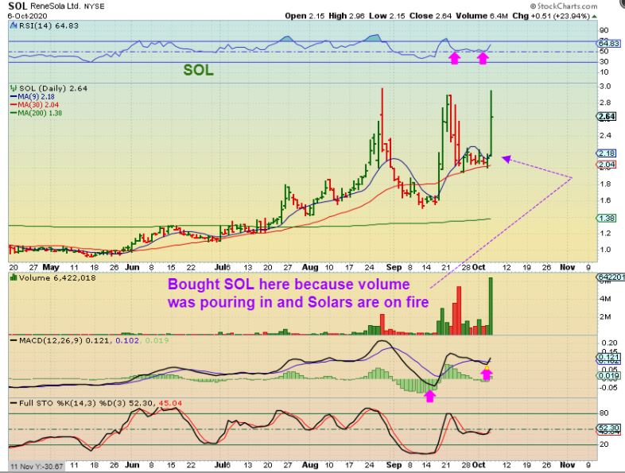Click the 'Volume 6,422,018' panel label
The height and width of the screenshot is (473, 625).
point(57,277)
